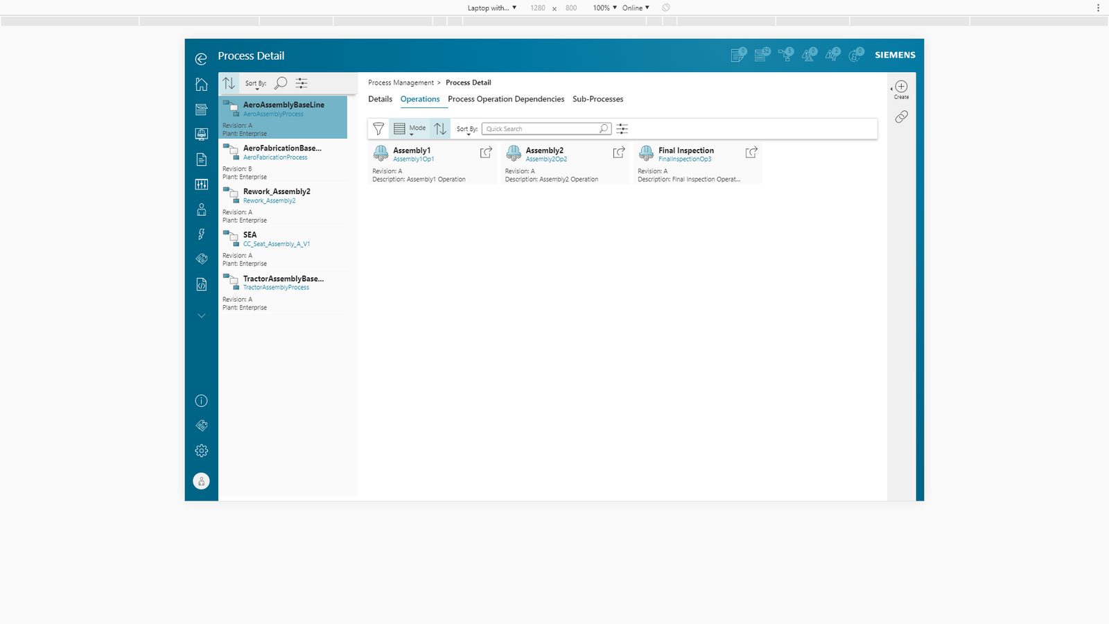Viewport: 1109px width, 624px height.
Task: Switch to the Sub-Processes tab
Action: [597, 99]
